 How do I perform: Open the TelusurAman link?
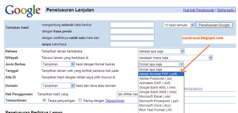(x=115, y=101)
